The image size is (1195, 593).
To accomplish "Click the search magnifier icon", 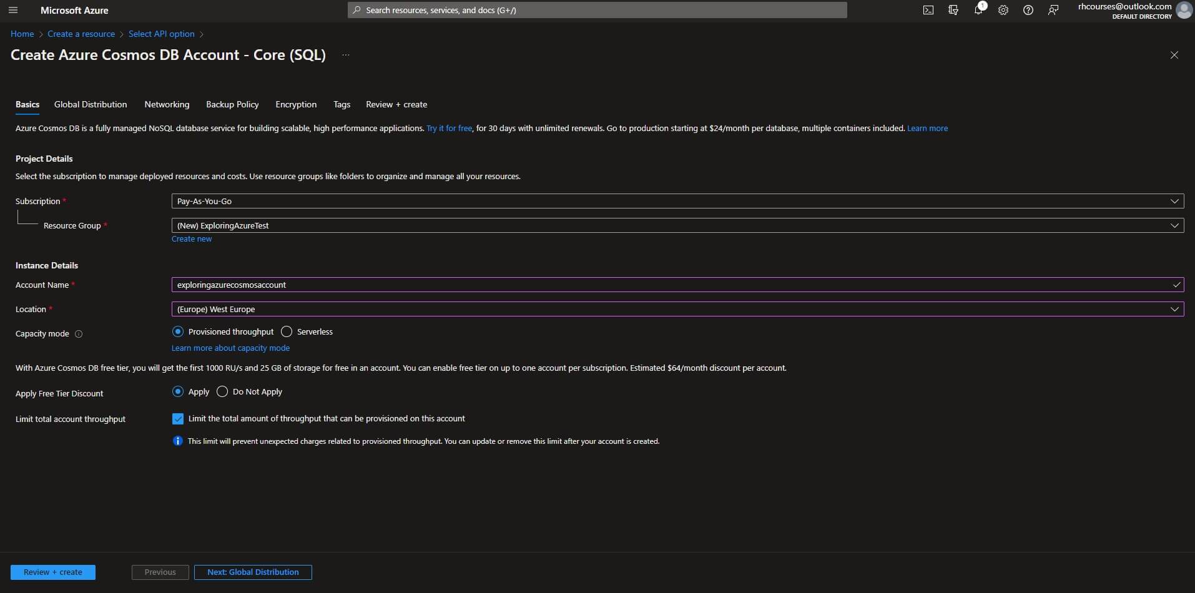I will pos(357,10).
